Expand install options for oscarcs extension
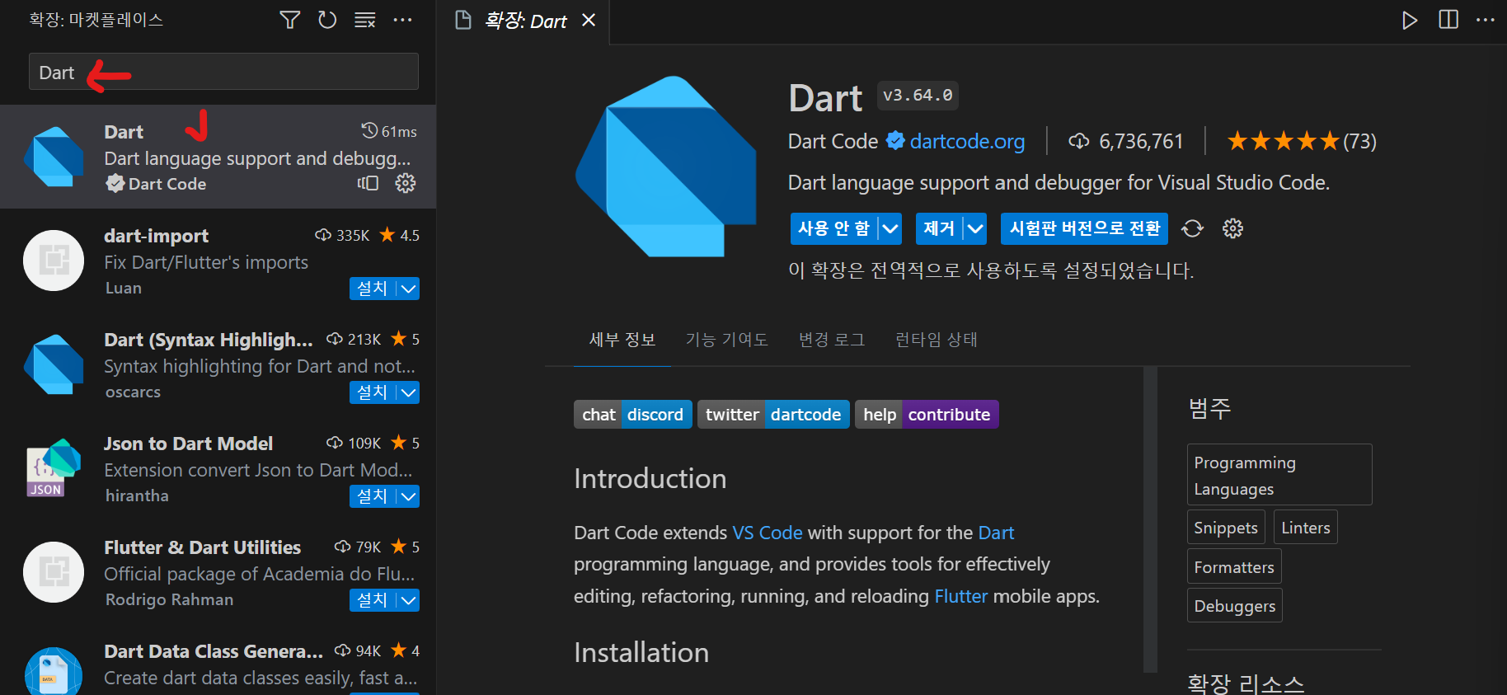1507x695 pixels. 408,392
